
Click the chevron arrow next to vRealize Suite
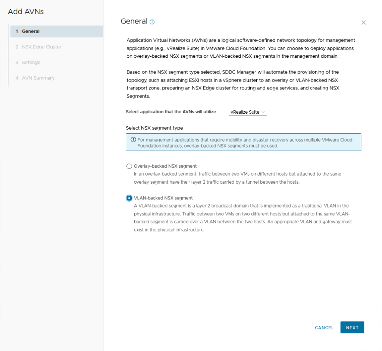pos(263,112)
